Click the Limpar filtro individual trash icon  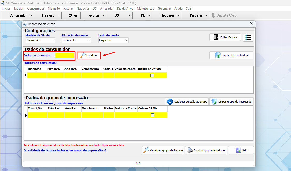click(217, 55)
